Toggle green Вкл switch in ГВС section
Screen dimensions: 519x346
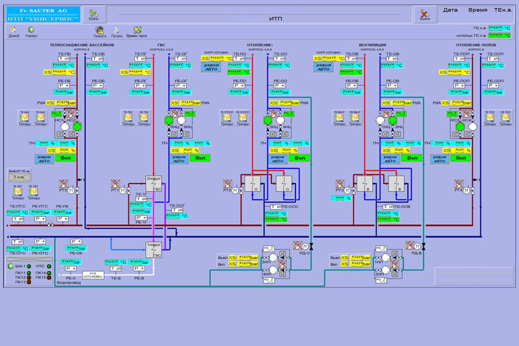200,158
